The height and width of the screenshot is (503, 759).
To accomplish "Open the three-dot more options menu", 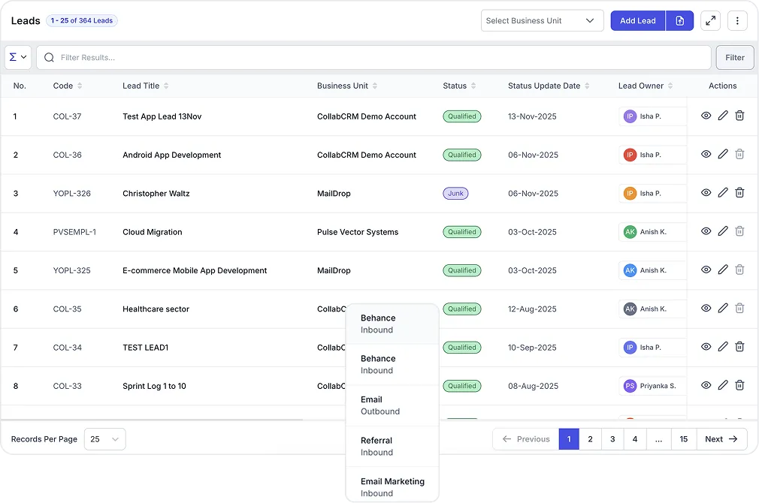I will pyautogui.click(x=737, y=21).
